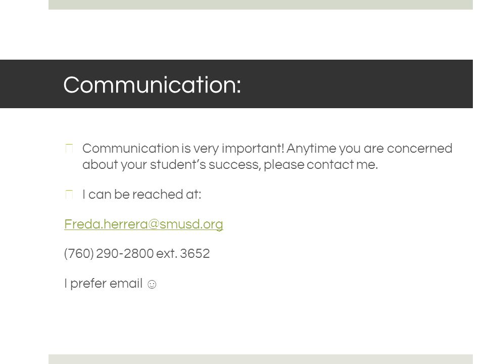Open the Freda.herrera@smusd.org email link
This screenshot has height=364, width=485.
tap(143, 224)
